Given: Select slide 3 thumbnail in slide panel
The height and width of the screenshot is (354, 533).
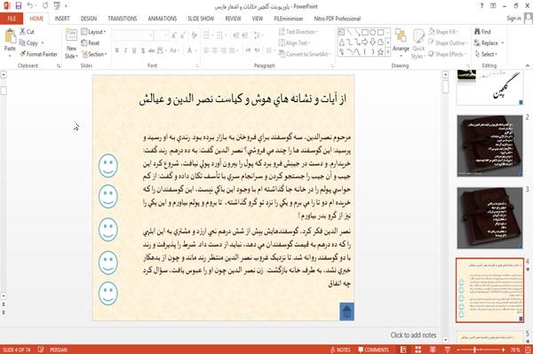Looking at the screenshot, I should [489, 217].
